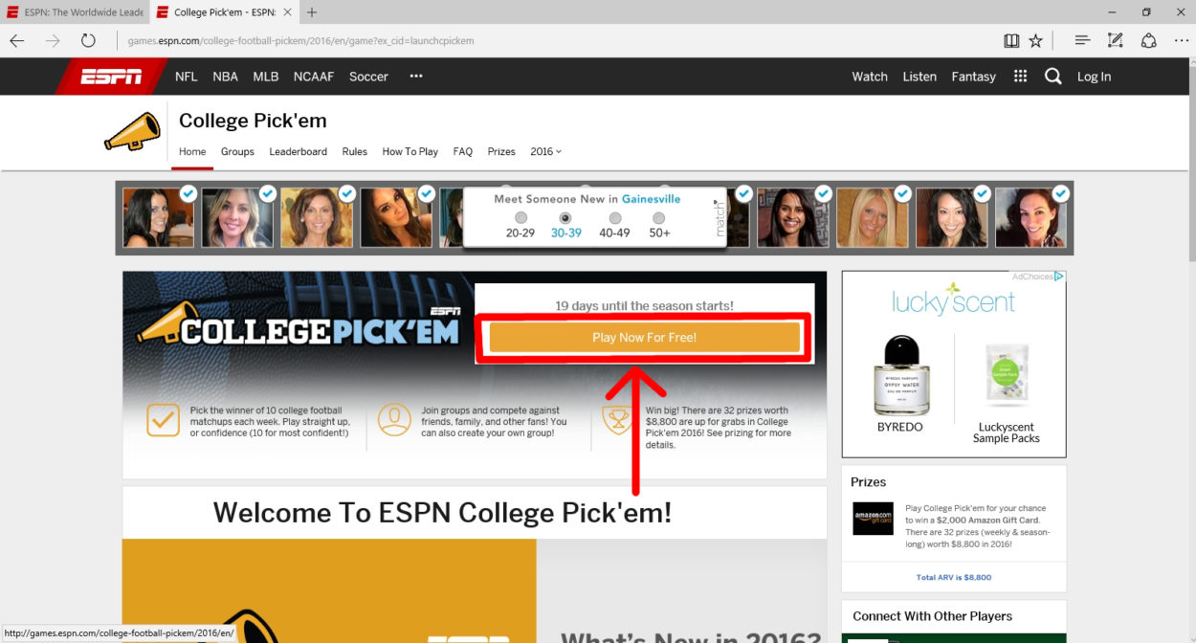Click the Play Now For Free button
Image resolution: width=1196 pixels, height=643 pixels.
point(644,337)
